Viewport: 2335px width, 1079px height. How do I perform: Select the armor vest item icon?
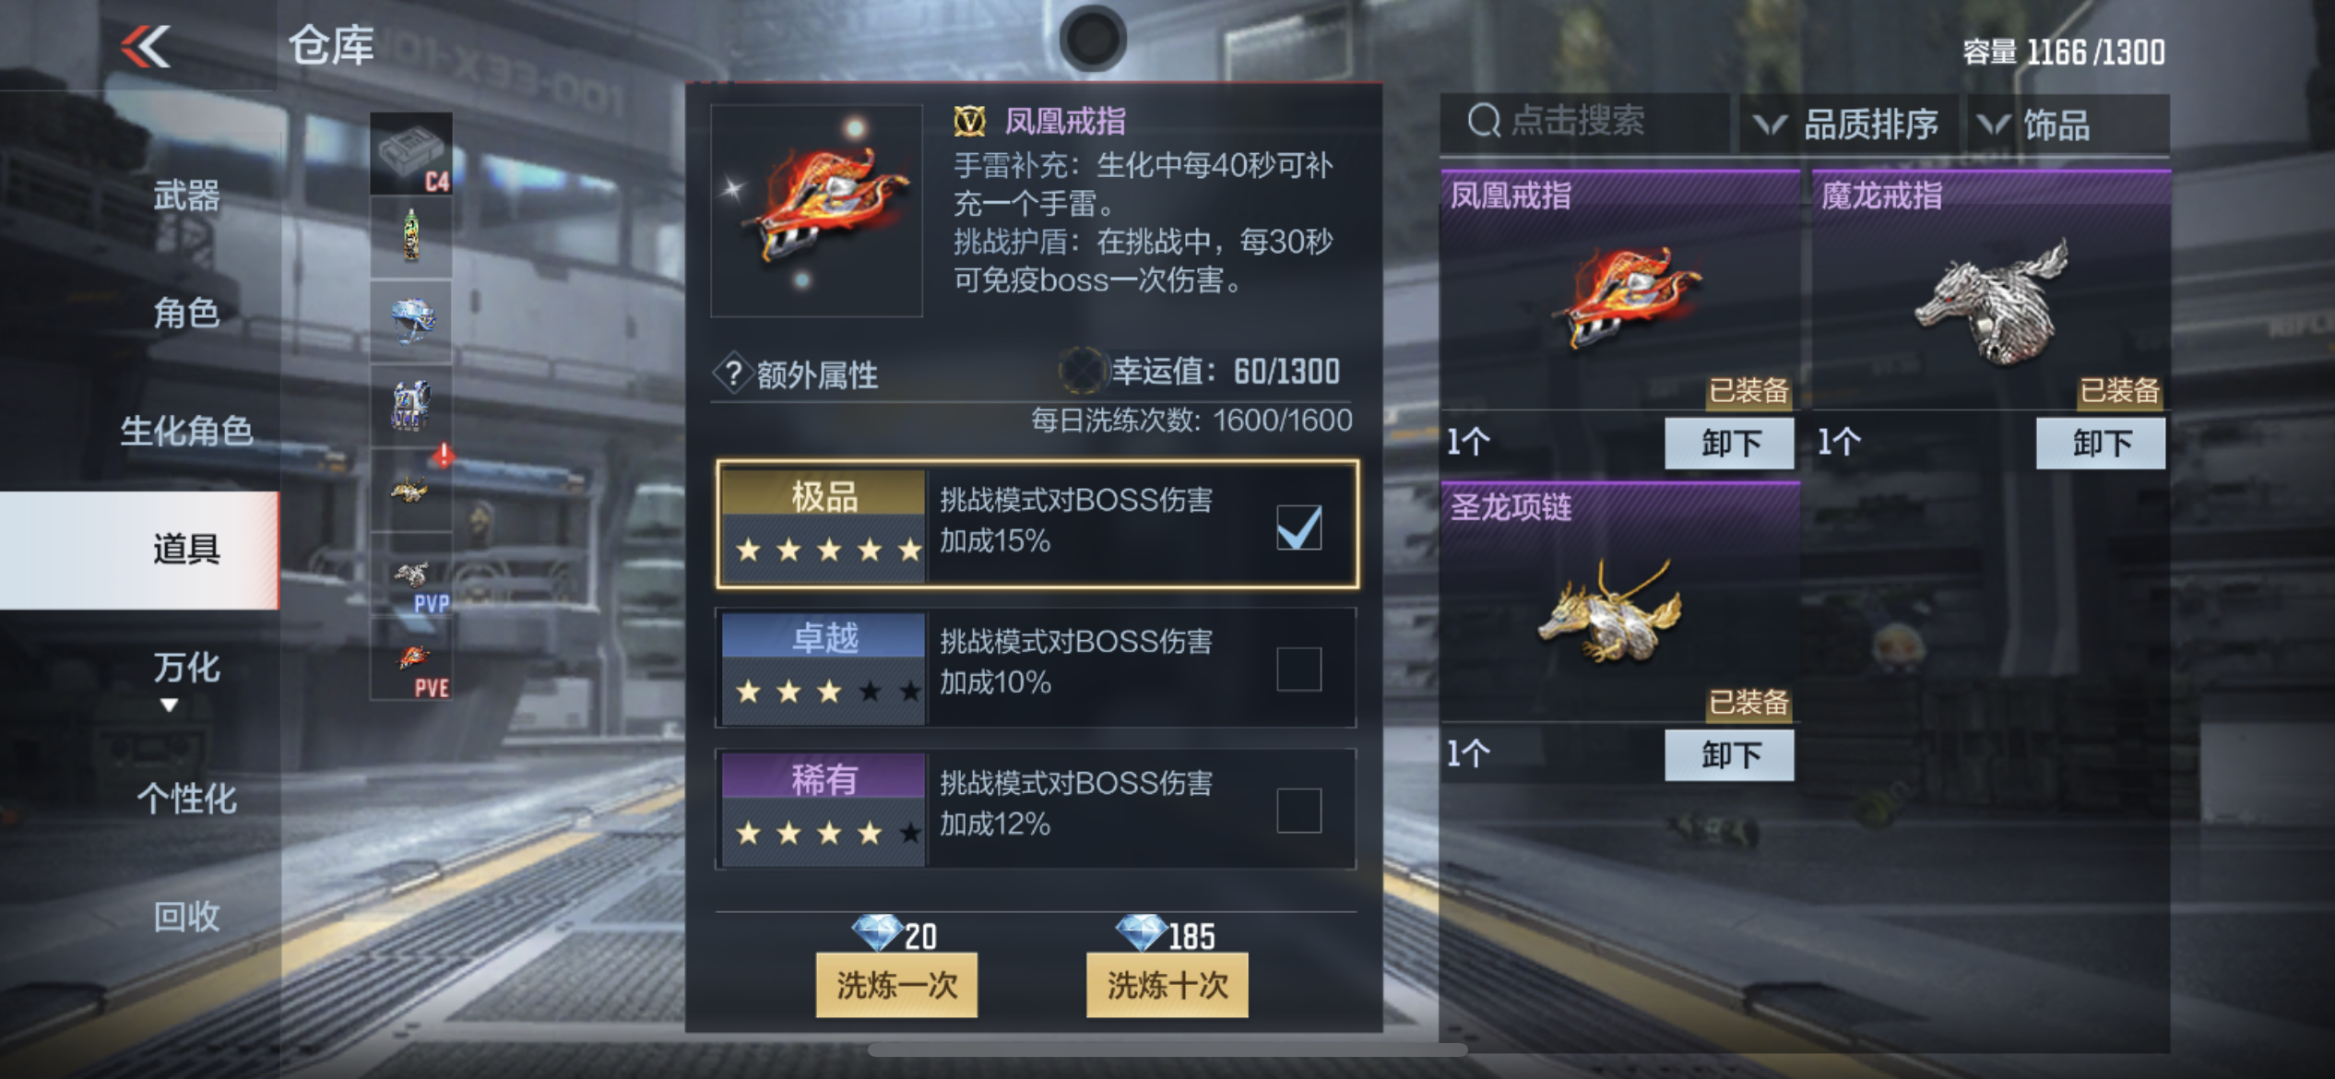(411, 406)
